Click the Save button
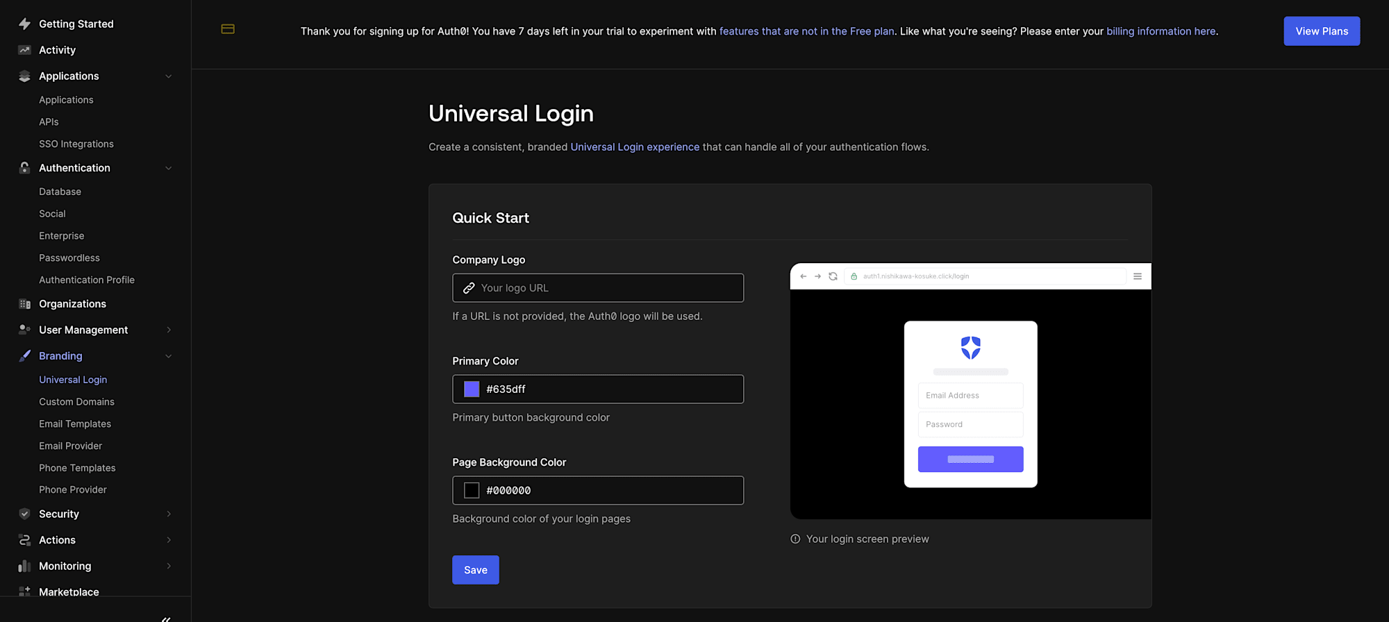Viewport: 1389px width, 622px height. pos(476,570)
